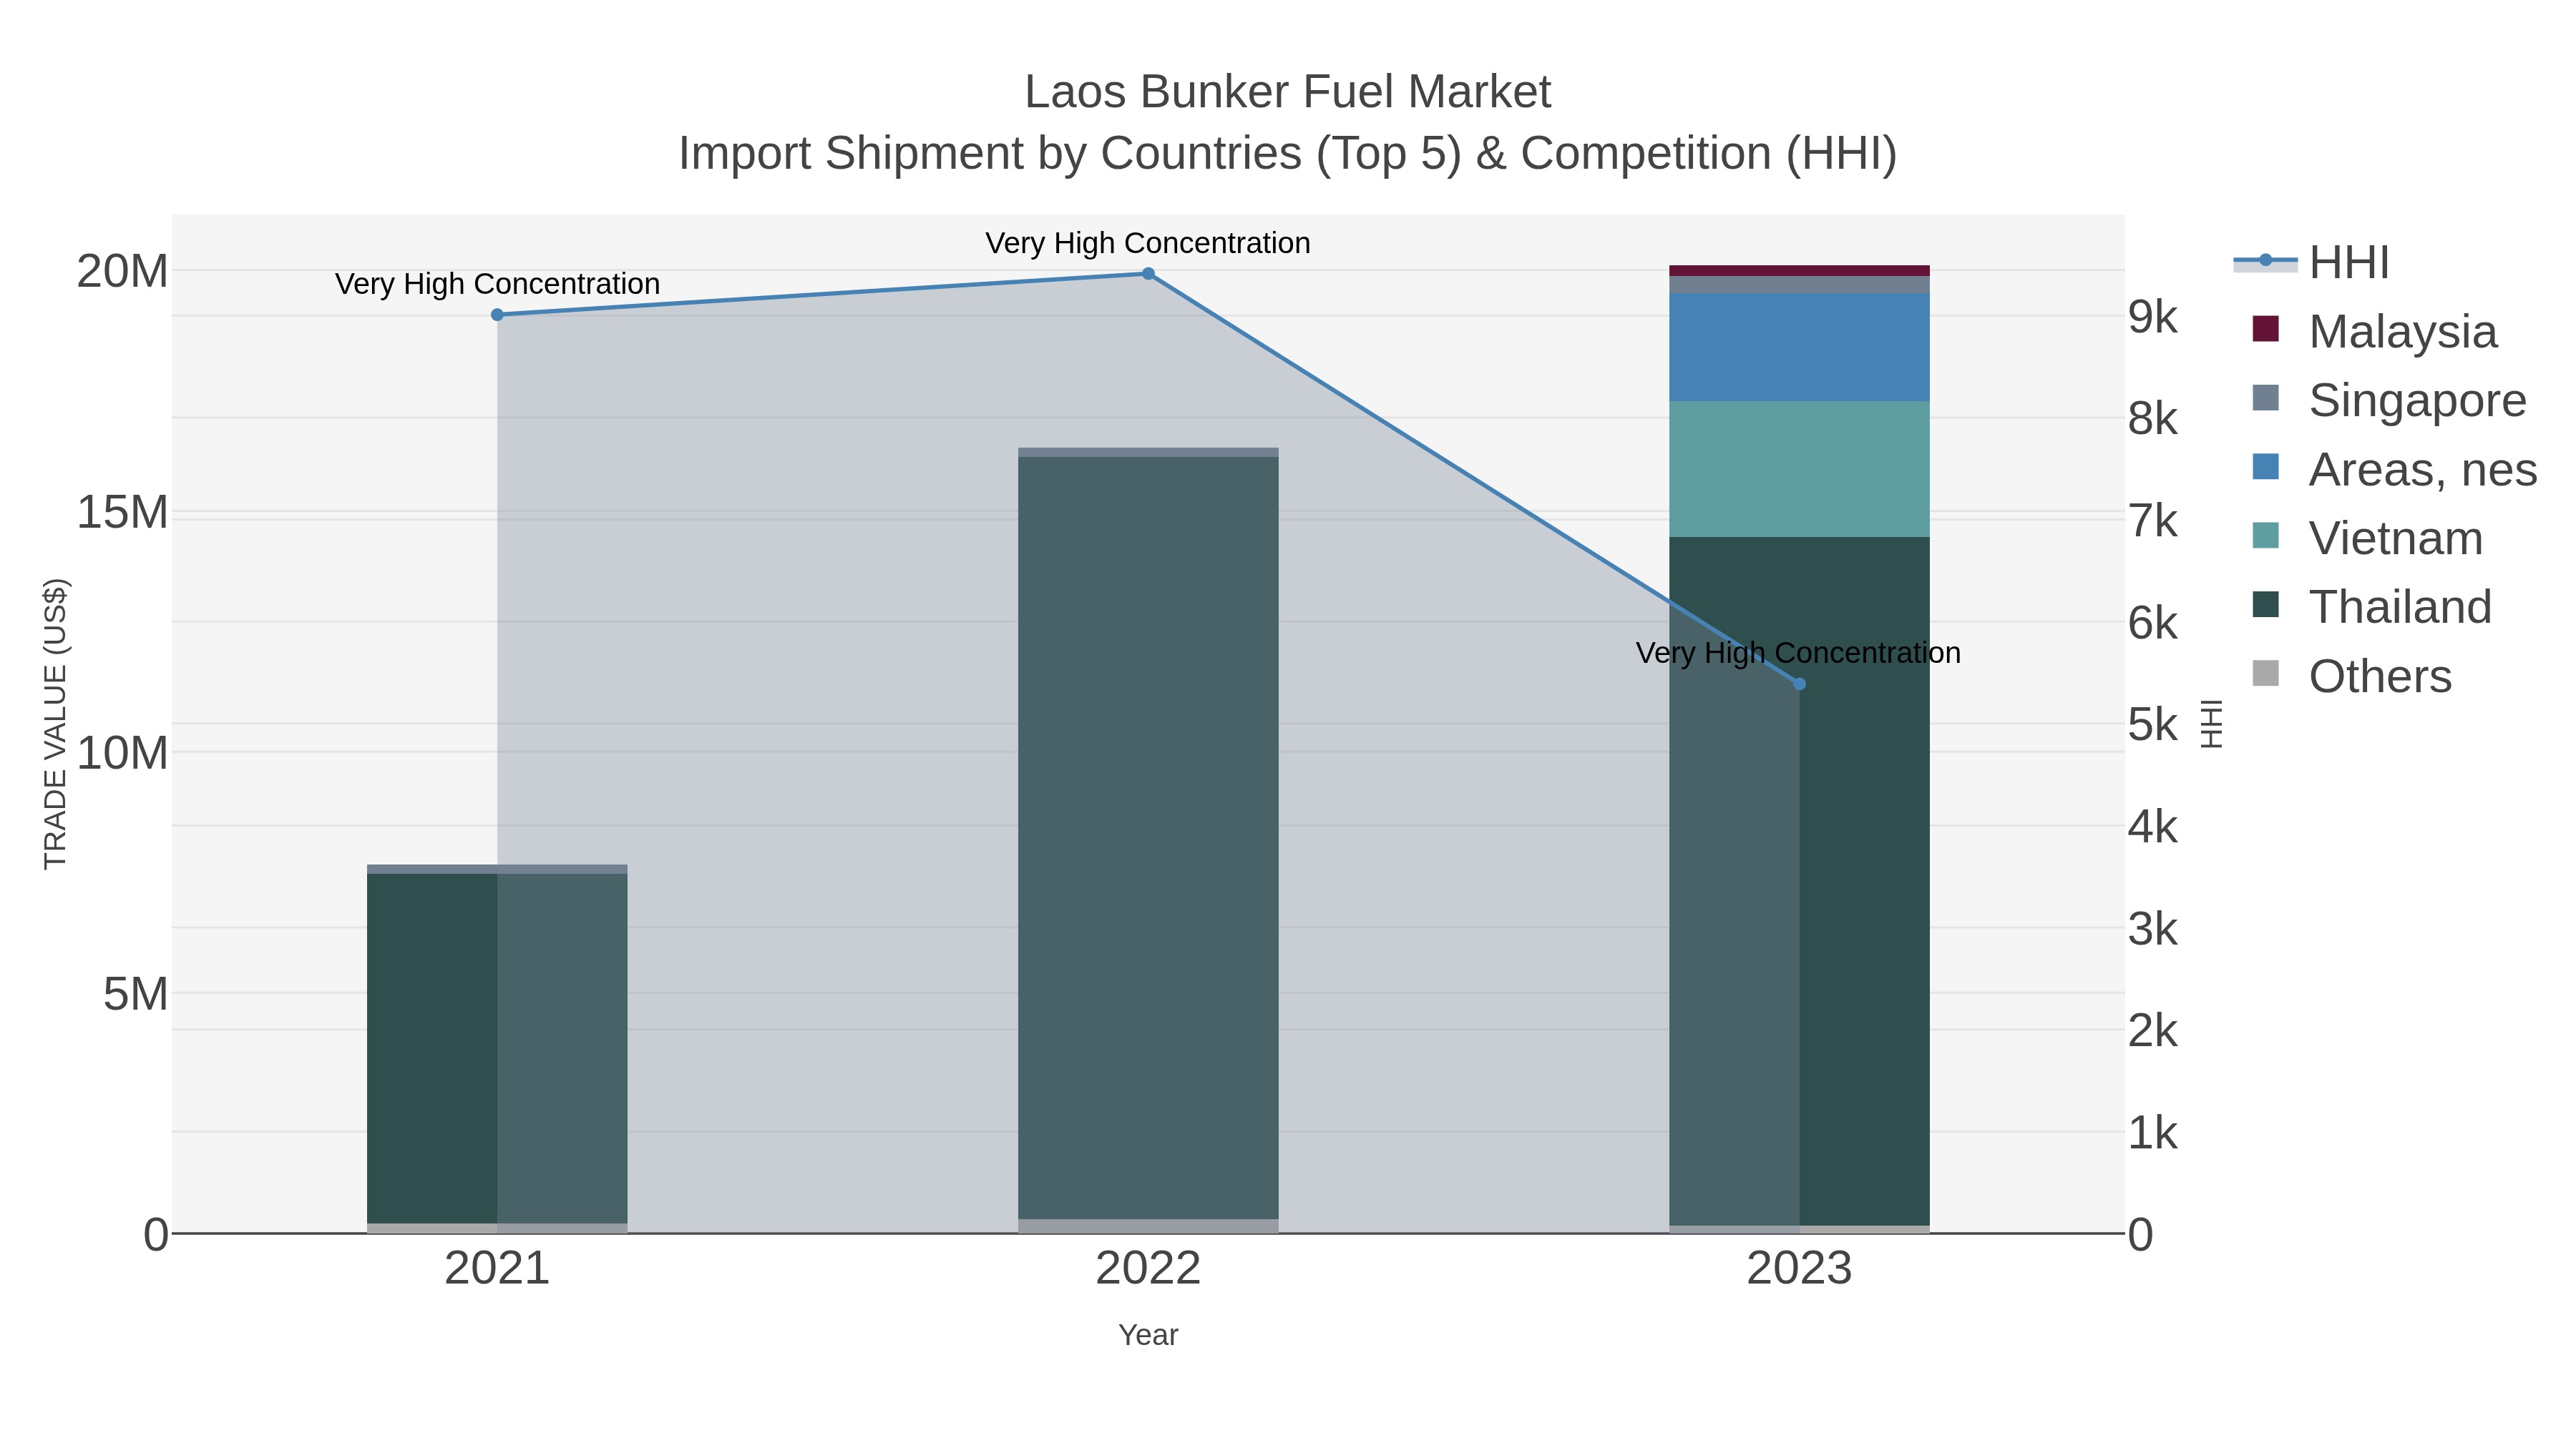
Task: Click the 2022 Very High Concentration annotation
Action: (1148, 243)
